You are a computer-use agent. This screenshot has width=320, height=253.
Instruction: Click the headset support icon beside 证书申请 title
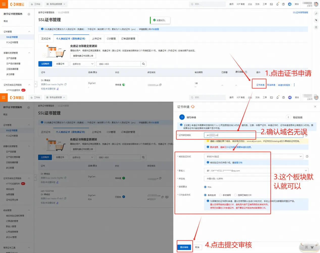point(193,107)
